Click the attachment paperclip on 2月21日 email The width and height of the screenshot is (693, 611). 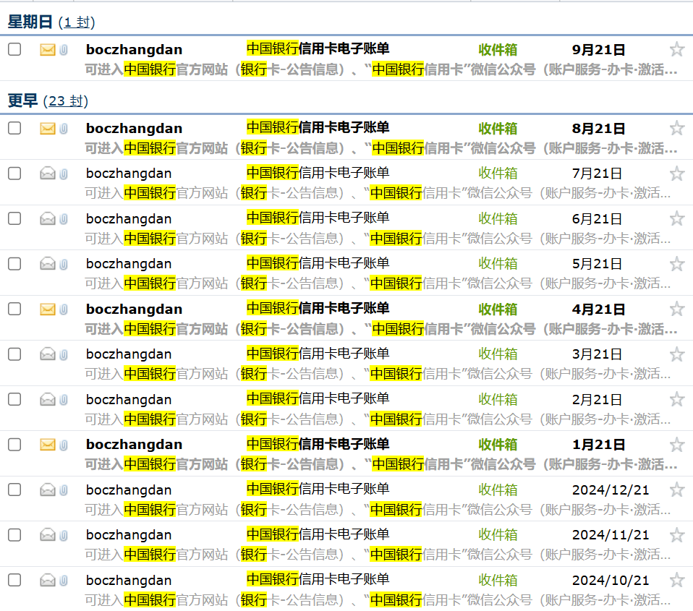coord(64,400)
